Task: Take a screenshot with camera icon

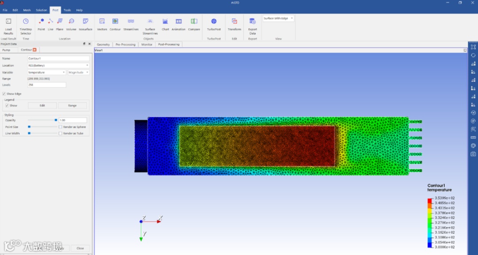Action: coord(473,154)
